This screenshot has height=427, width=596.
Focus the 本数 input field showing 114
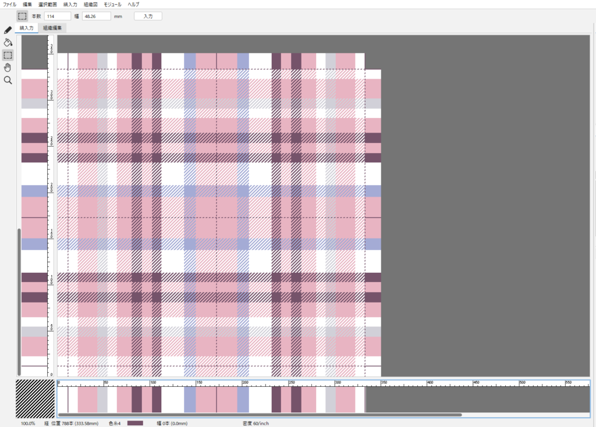pyautogui.click(x=58, y=16)
